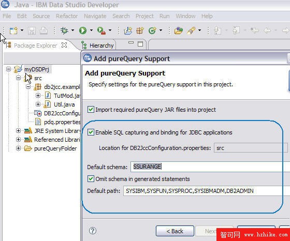
Task: Minimize the Package Explorer view
Action: click(x=131, y=43)
